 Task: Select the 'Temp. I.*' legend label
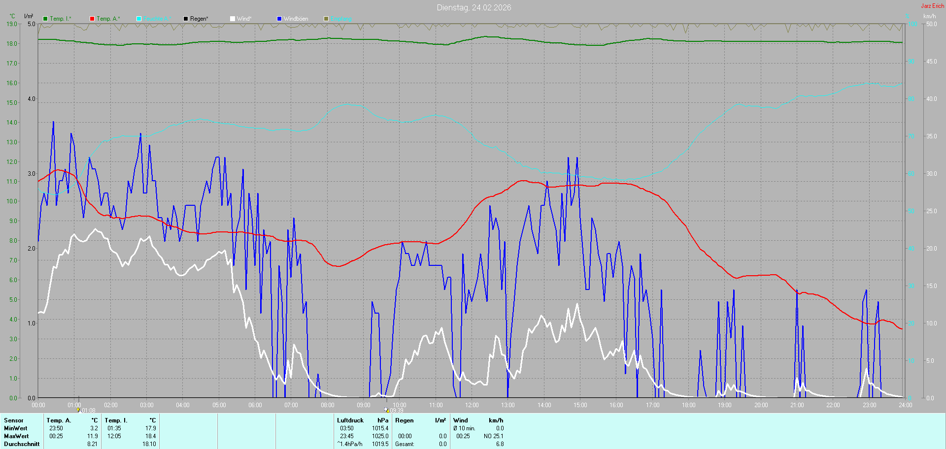[x=61, y=19]
